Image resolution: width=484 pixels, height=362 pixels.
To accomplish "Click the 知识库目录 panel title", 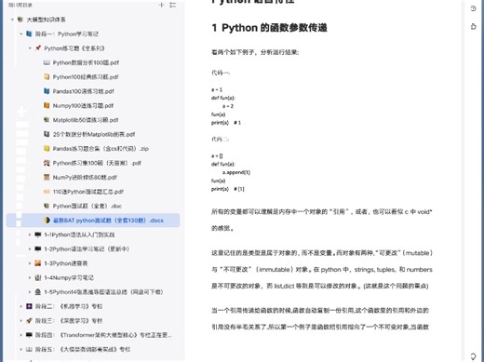I will click(20, 5).
